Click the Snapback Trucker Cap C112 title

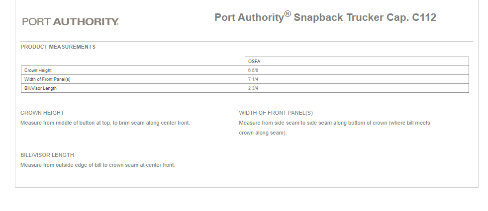[325, 17]
